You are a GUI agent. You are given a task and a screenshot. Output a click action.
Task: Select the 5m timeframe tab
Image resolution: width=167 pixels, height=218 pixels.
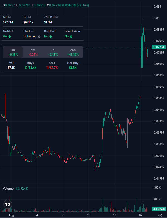tap(33, 52)
